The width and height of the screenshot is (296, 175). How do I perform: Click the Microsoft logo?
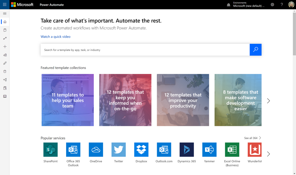pos(22,4)
